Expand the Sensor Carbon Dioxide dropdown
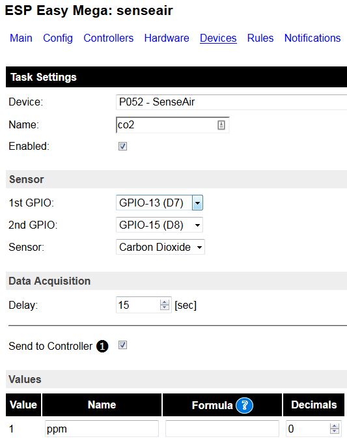 pos(160,247)
